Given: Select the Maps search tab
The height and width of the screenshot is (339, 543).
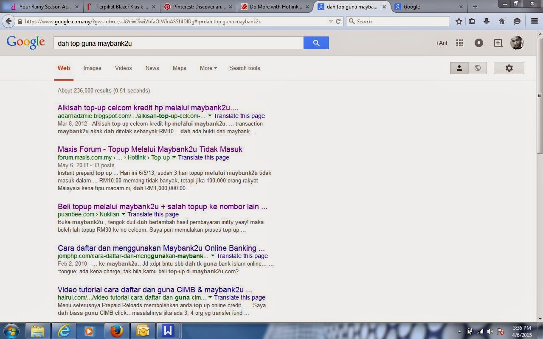Looking at the screenshot, I should [179, 68].
